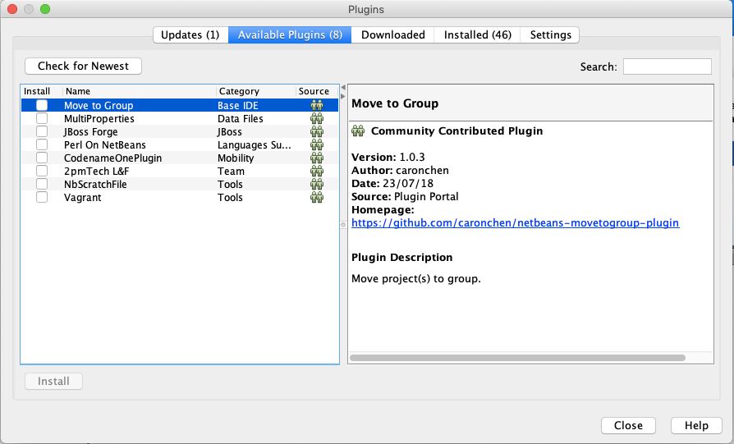Click the Mobility category cell
Image resolution: width=734 pixels, height=444 pixels.
(x=236, y=158)
